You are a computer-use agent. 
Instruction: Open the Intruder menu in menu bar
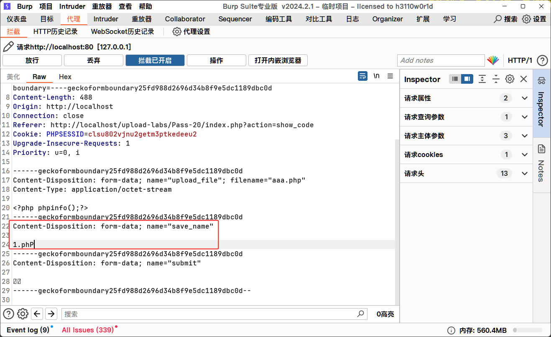pyautogui.click(x=72, y=6)
